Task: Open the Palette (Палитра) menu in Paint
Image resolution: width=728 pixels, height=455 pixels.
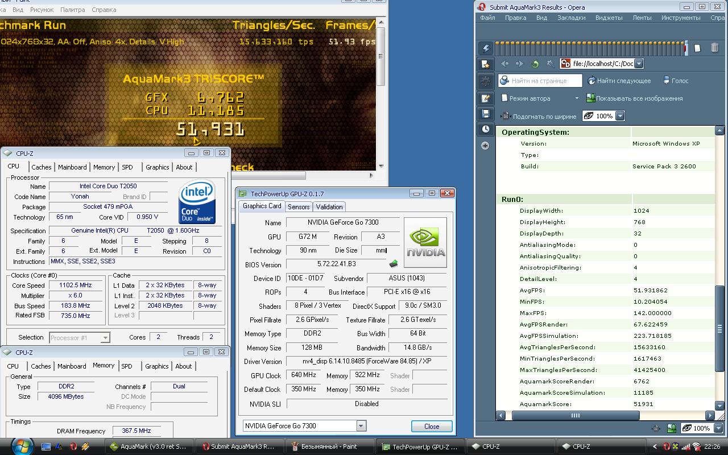Action: pyautogui.click(x=72, y=10)
